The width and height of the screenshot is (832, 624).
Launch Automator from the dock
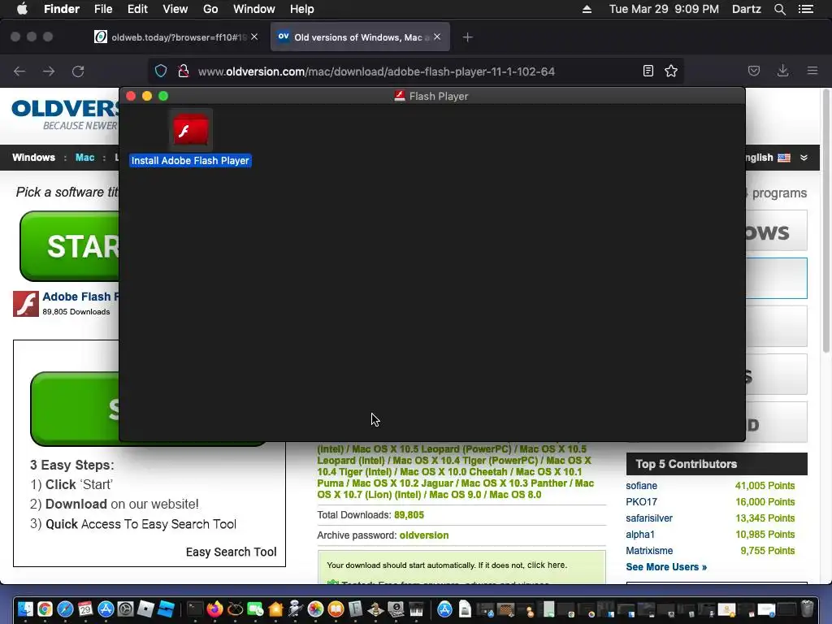coord(296,609)
